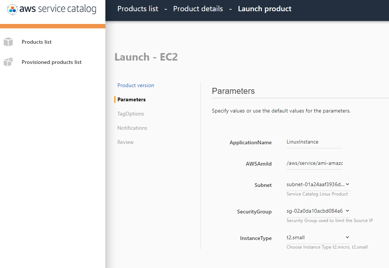This screenshot has height=268, width=389.
Task: Navigate to Product details breadcrumb
Action: pos(198,9)
